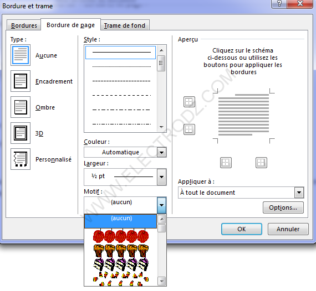Toggle the bottom border button in Aperçu
Screen dimensions: 316x291
189,129
